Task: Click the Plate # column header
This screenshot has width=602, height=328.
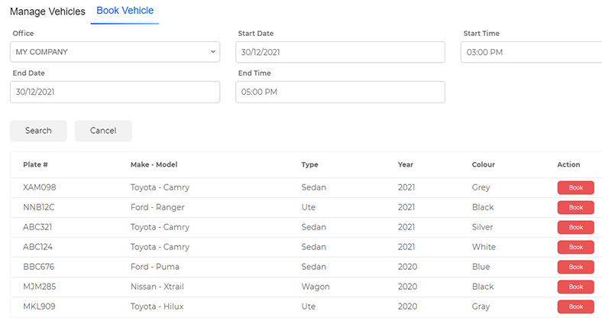Action: (35, 164)
